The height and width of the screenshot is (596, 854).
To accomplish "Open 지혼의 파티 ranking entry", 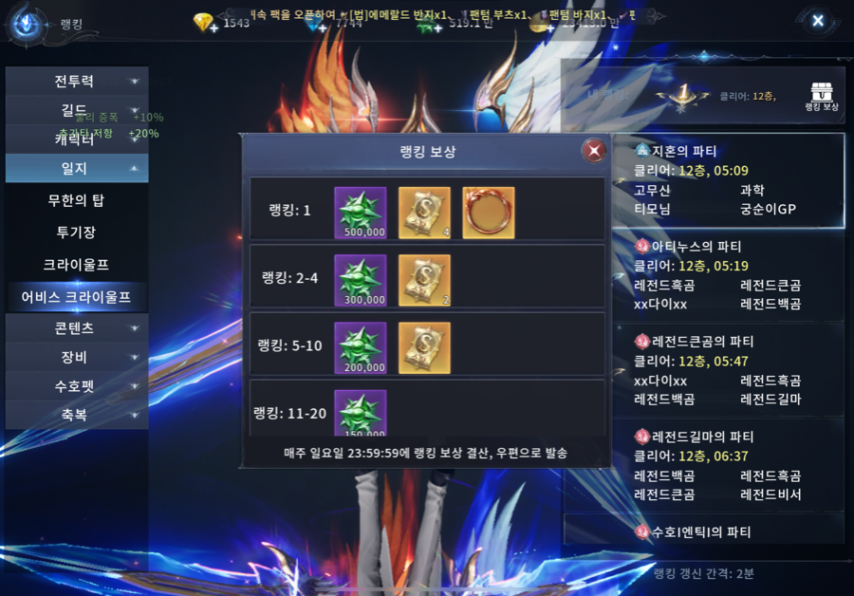I will click(729, 180).
